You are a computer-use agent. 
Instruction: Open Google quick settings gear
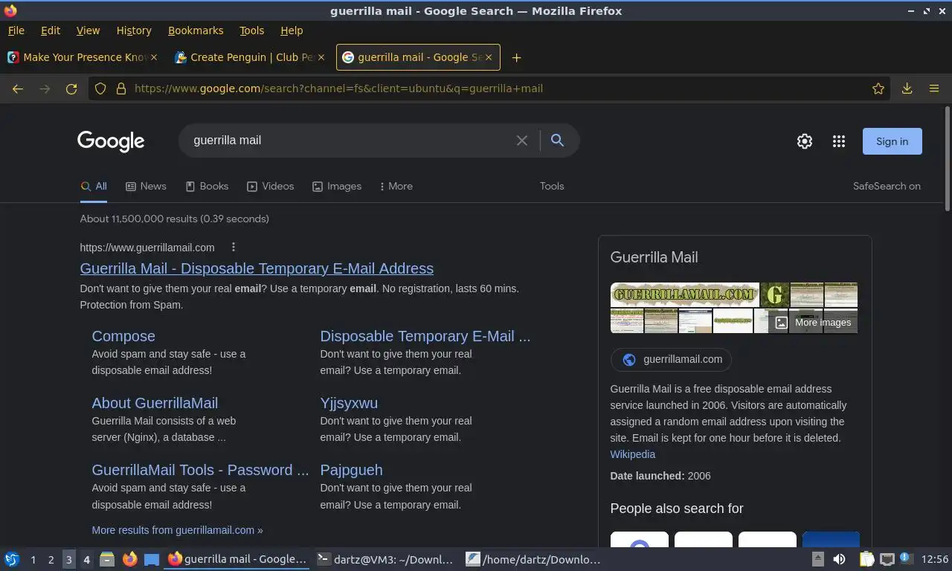click(804, 141)
